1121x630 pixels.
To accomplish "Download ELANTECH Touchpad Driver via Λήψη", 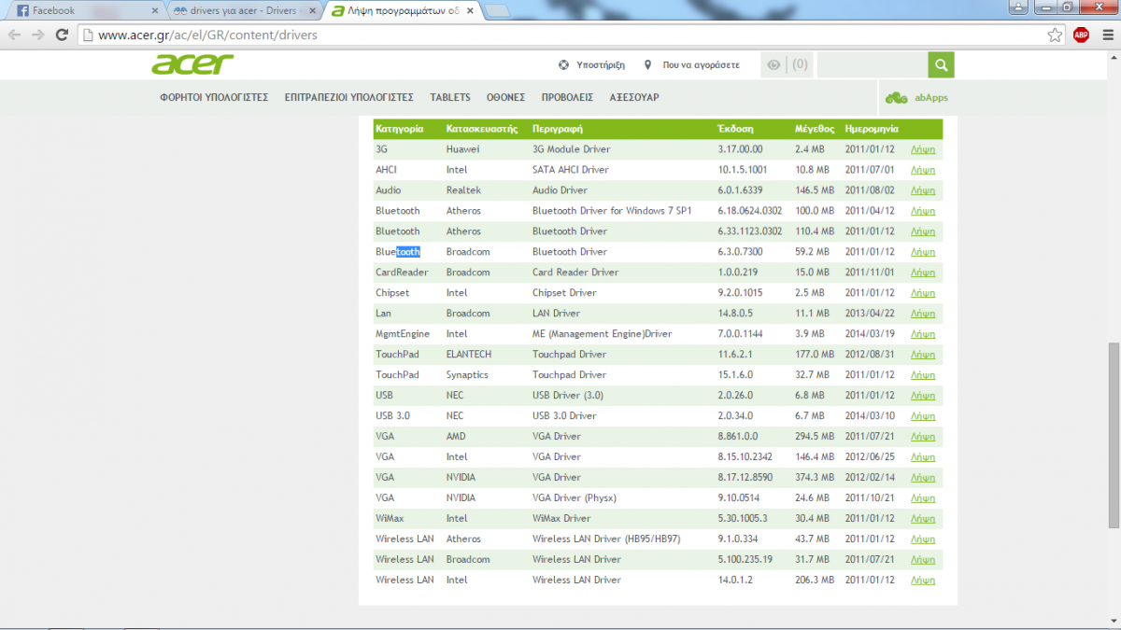I will point(923,355).
